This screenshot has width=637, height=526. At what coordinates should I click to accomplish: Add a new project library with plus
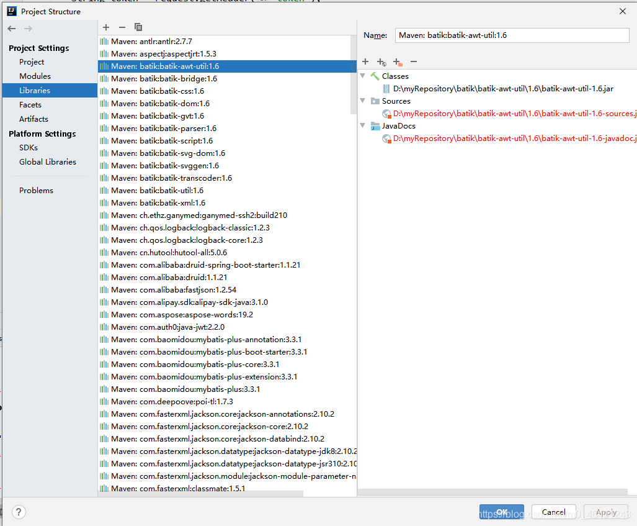coord(106,27)
